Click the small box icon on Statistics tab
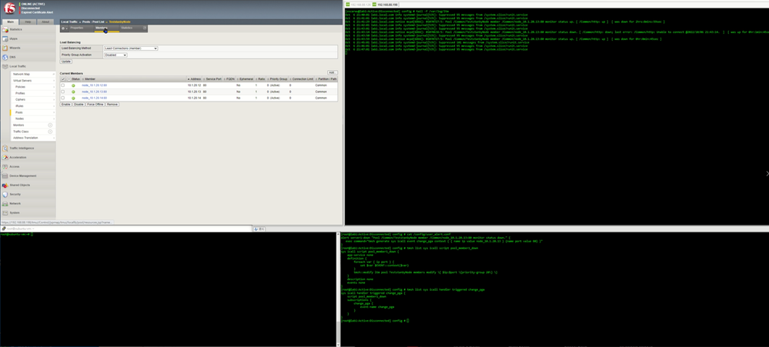Viewport: 769px width, 347px height. point(144,28)
